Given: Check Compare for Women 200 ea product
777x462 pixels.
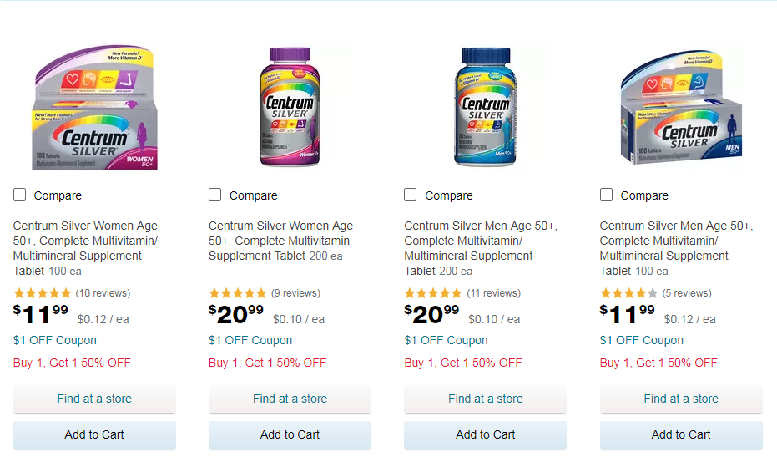Looking at the screenshot, I should click(x=215, y=195).
